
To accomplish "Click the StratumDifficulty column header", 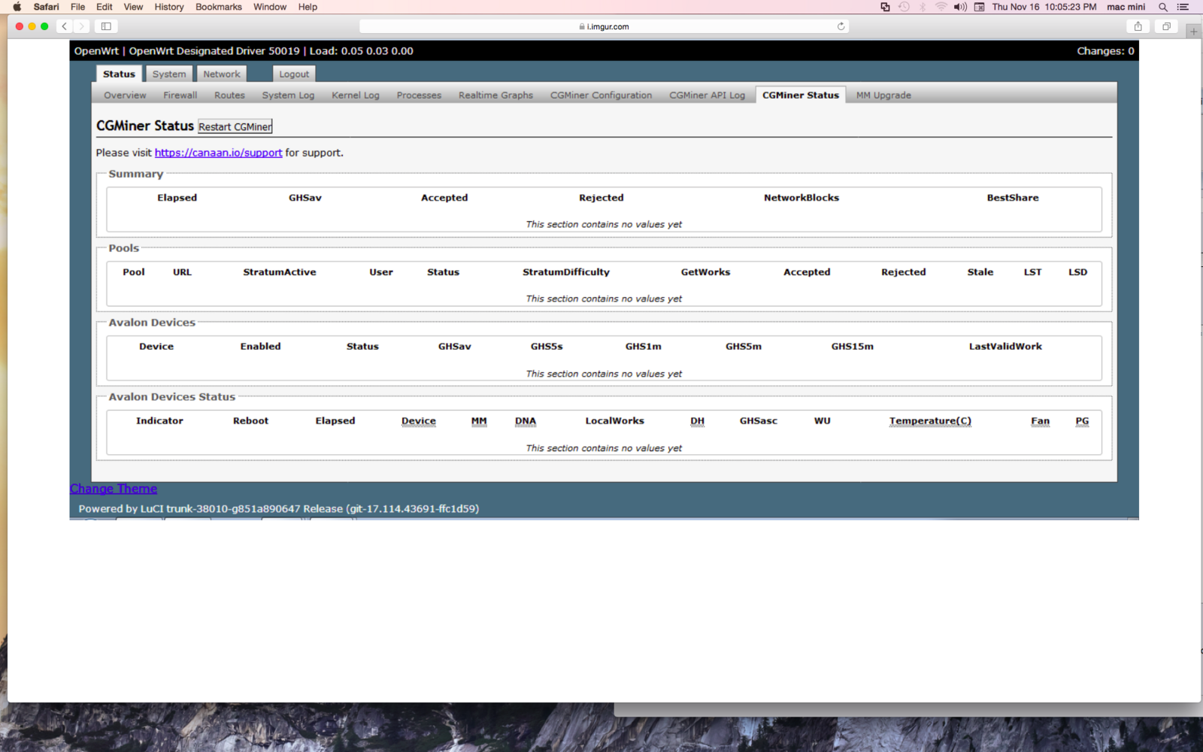I will 566,272.
